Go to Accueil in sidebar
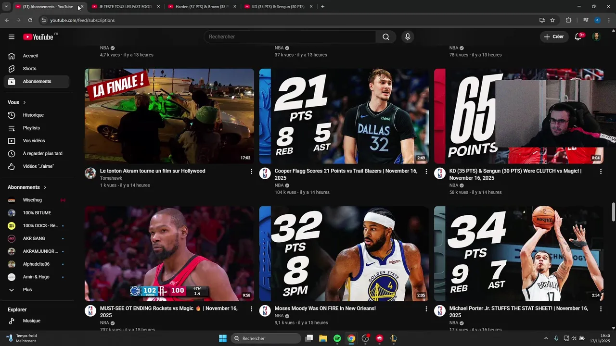The height and width of the screenshot is (346, 616). pyautogui.click(x=37, y=56)
